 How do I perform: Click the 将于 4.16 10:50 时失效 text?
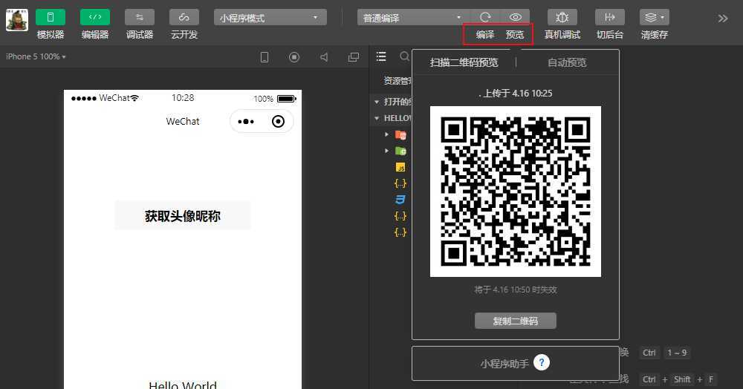[516, 290]
